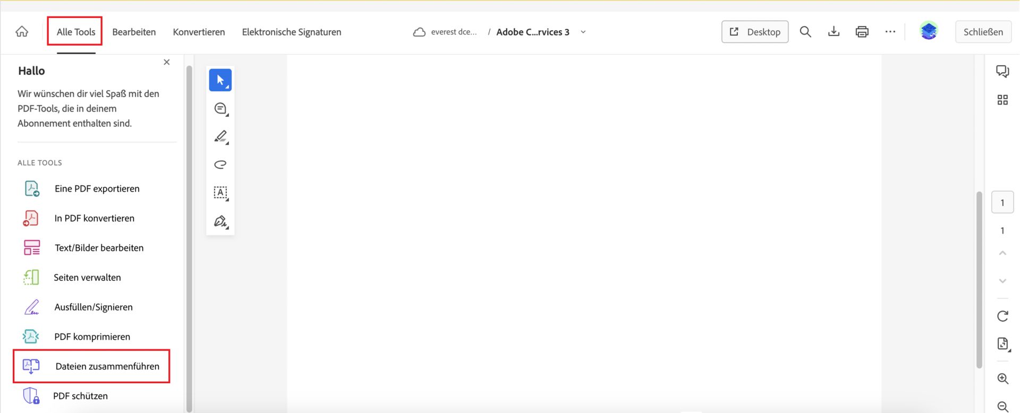Click the Desktop button
The image size is (1020, 413).
[755, 32]
